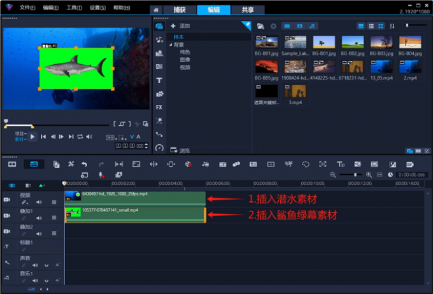Viewport: 433px width, 294px height.
Task: Open the Media library panel icon
Action: pyautogui.click(x=159, y=26)
